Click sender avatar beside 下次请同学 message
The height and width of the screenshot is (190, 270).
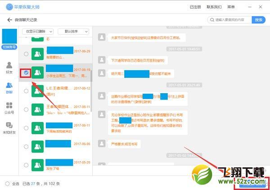coord(102,60)
